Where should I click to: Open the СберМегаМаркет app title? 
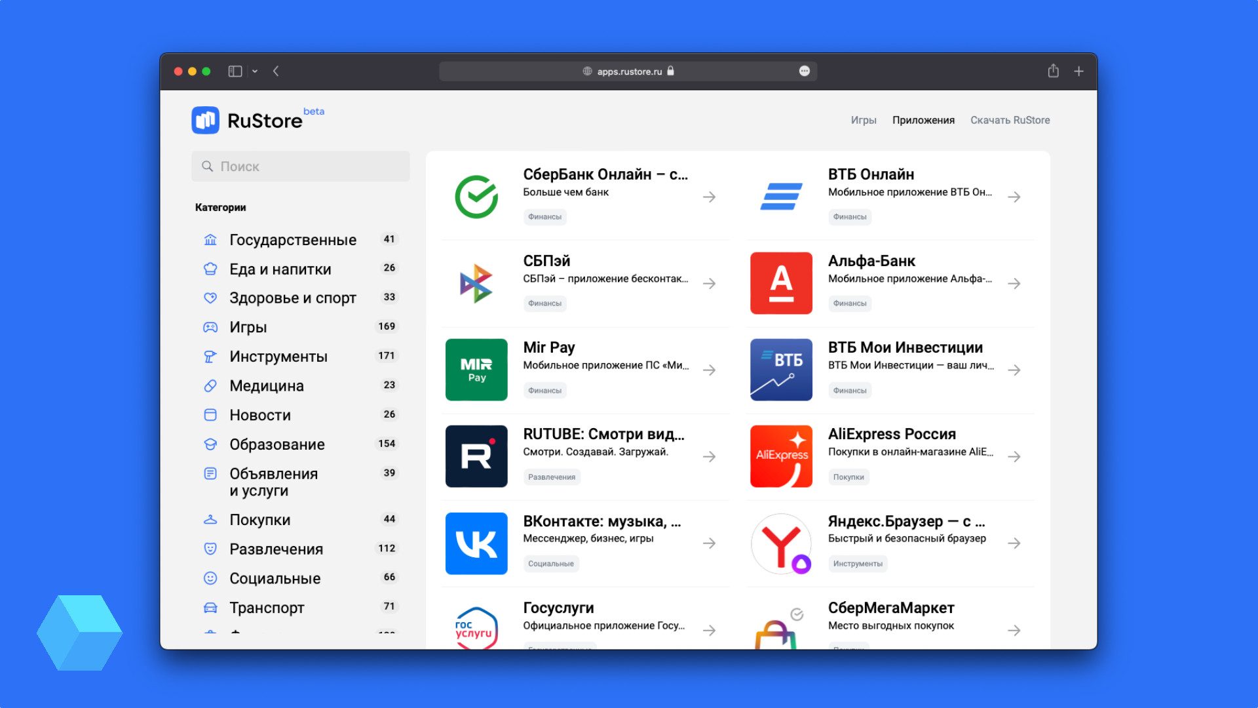(x=891, y=608)
